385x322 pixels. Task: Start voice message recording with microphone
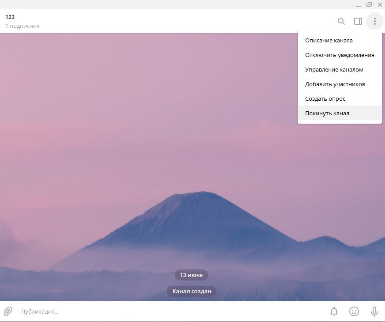(x=374, y=311)
